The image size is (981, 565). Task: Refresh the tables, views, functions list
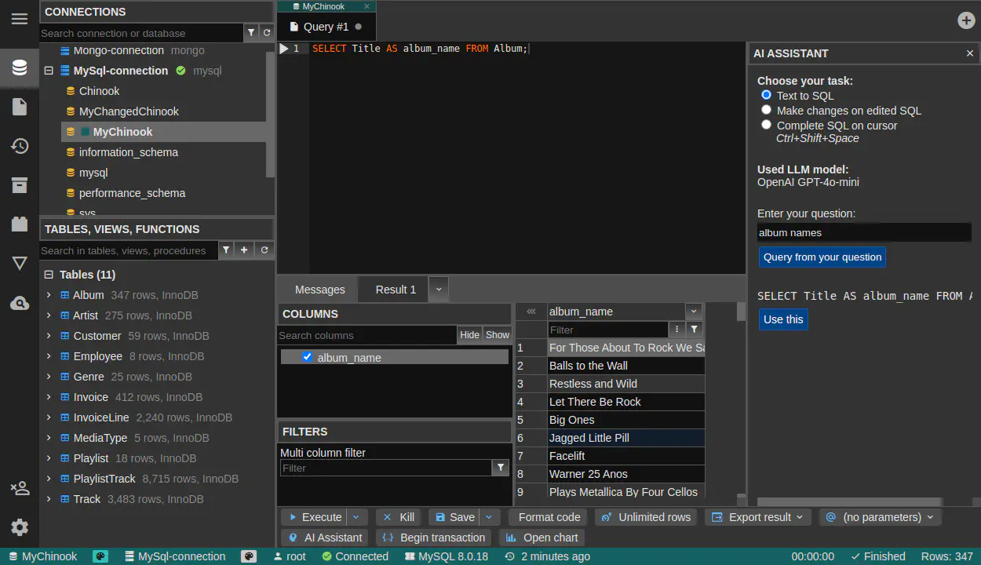264,250
